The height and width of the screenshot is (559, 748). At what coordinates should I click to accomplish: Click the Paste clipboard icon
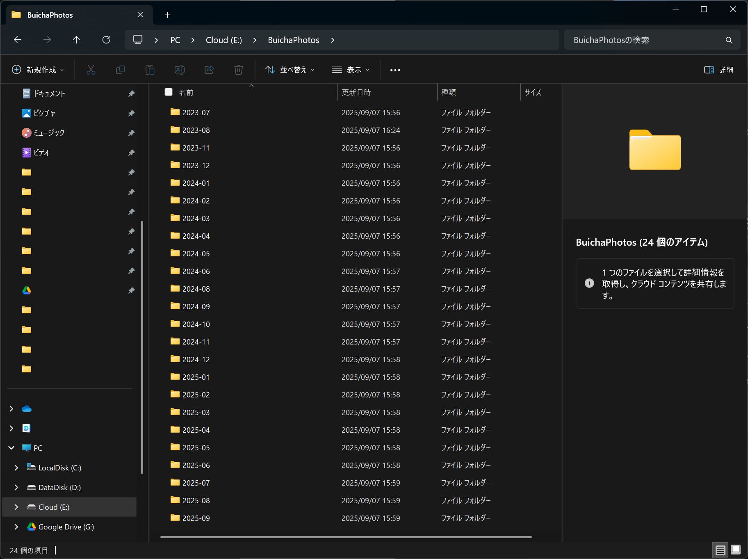click(x=150, y=70)
